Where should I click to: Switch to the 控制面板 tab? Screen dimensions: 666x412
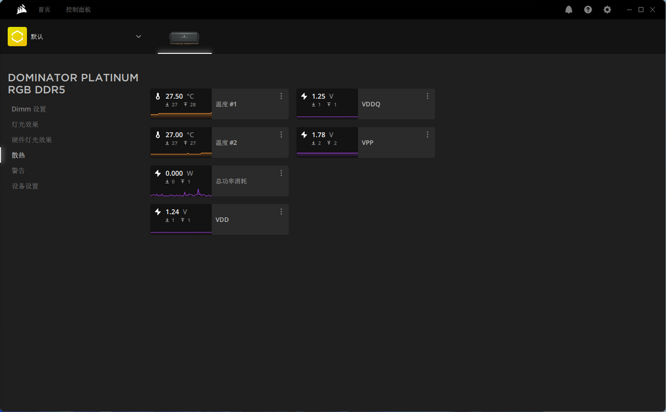tap(78, 10)
